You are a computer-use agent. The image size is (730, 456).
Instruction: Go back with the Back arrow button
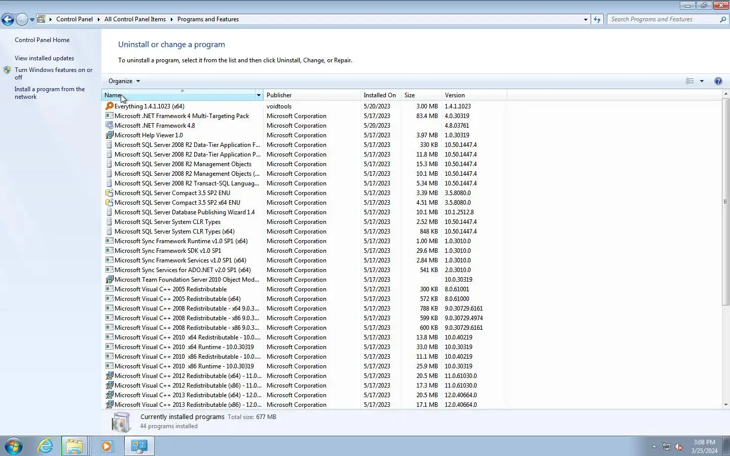(8, 19)
